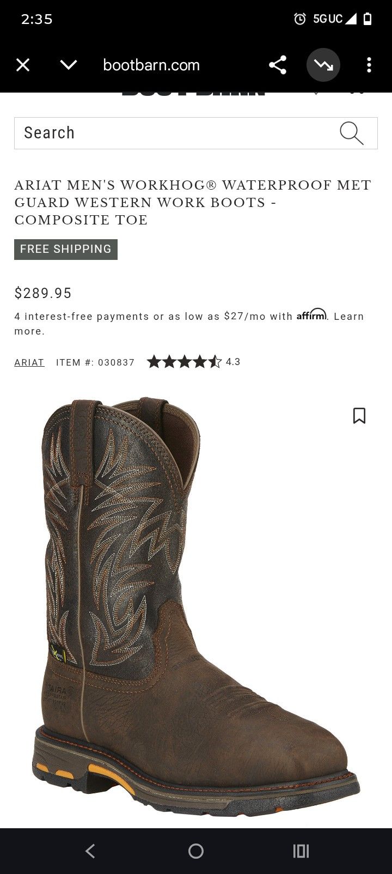Tap the bootbarn.com URL text
Viewport: 392px width, 874px height.
point(151,65)
